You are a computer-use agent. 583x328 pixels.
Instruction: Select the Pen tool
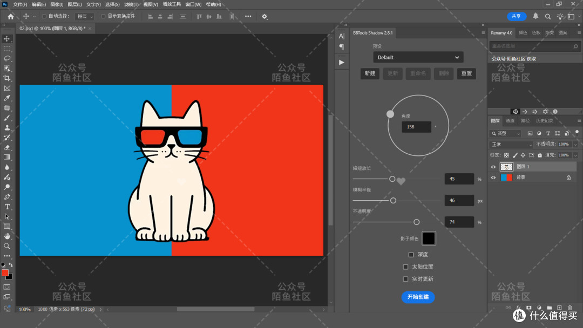6,197
